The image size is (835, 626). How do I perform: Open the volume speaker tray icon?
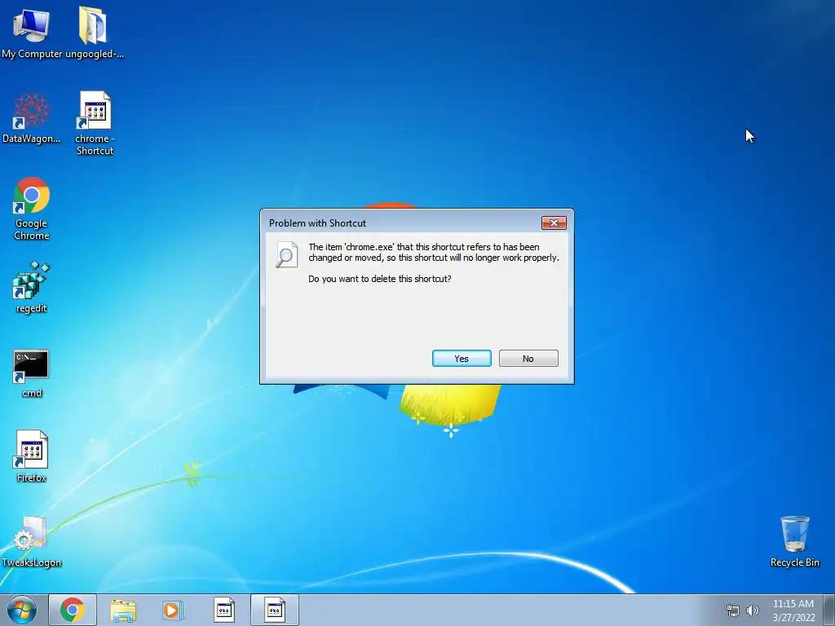[x=752, y=611]
